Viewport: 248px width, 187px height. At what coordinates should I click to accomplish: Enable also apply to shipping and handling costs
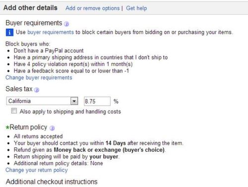14,111
